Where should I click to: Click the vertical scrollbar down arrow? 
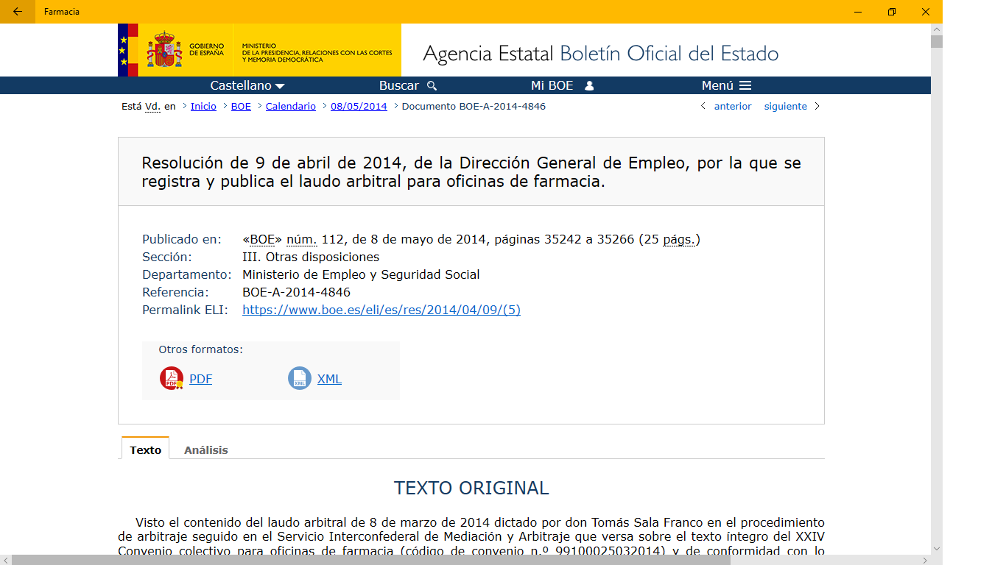click(x=937, y=548)
